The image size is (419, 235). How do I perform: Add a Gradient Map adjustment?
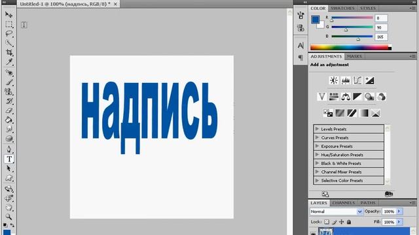coord(364,113)
